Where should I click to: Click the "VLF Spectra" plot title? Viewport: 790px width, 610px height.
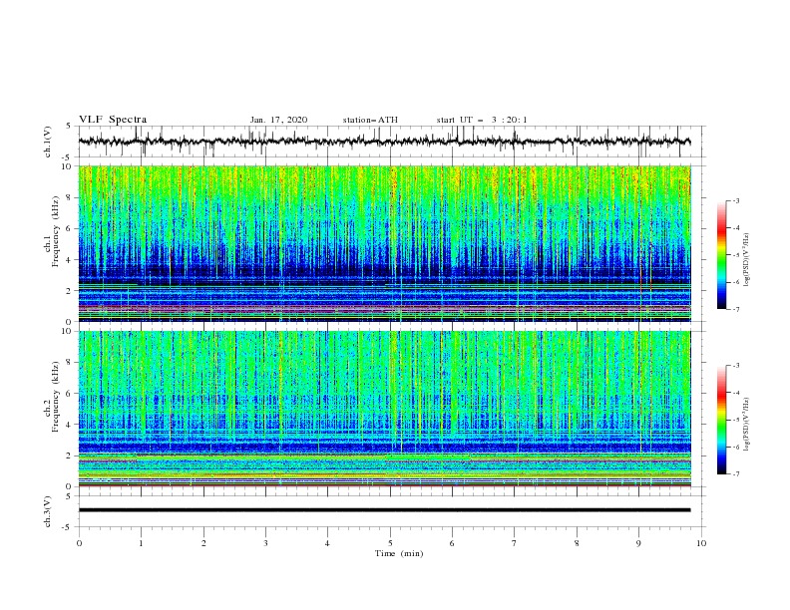coord(113,120)
